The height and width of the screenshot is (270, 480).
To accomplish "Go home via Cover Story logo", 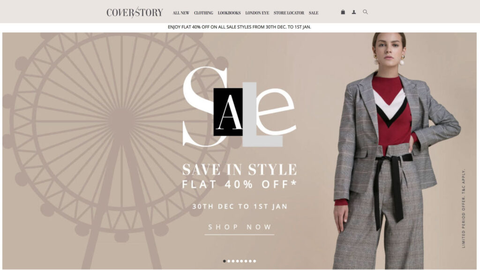I will [135, 12].
